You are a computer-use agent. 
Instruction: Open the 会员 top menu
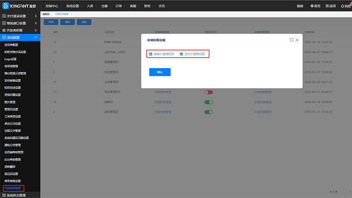click(x=163, y=6)
